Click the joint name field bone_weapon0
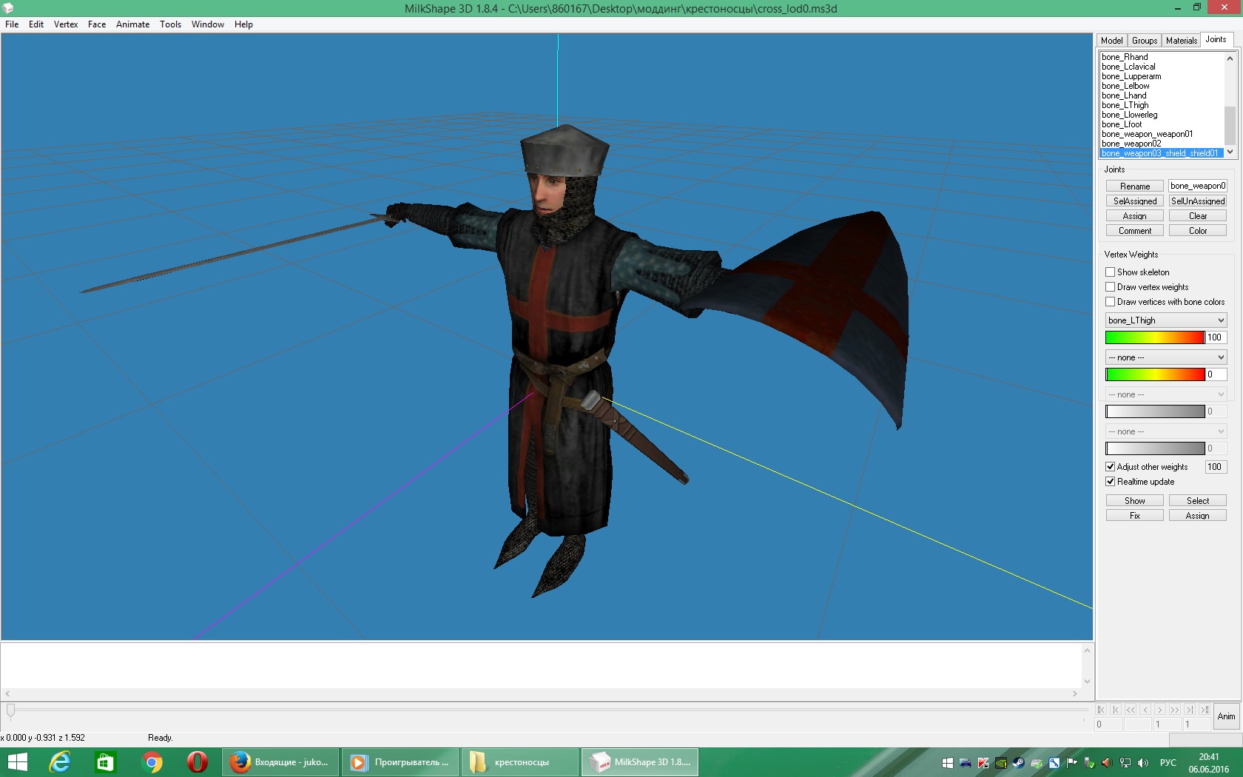The height and width of the screenshot is (777, 1243). 1198,186
